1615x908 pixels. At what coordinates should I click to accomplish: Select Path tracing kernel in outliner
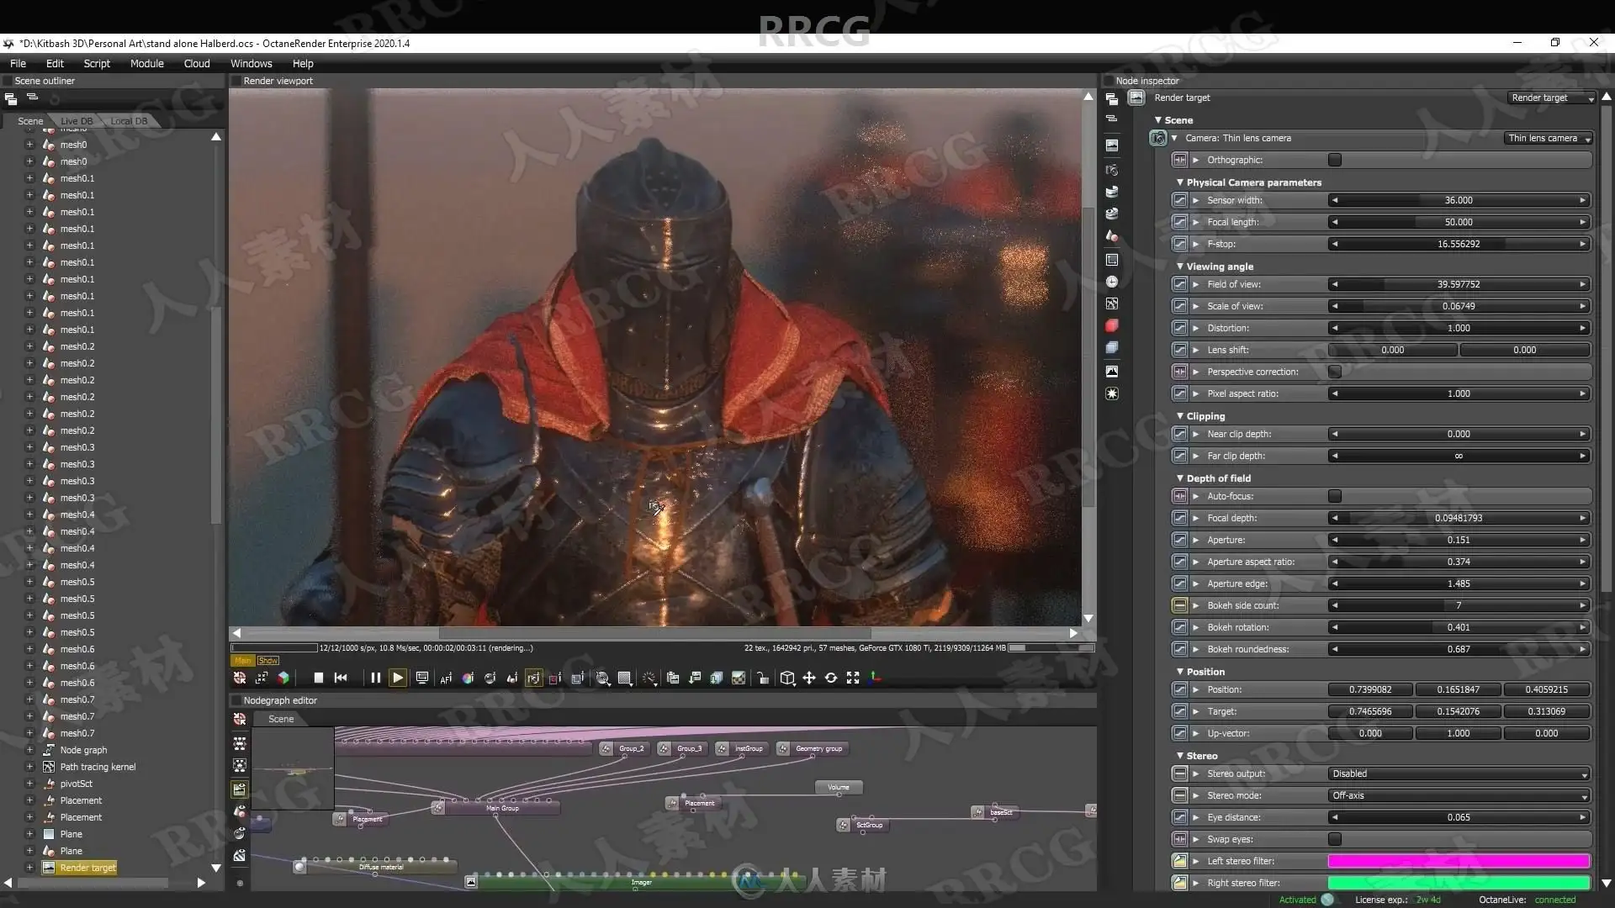coord(98,767)
